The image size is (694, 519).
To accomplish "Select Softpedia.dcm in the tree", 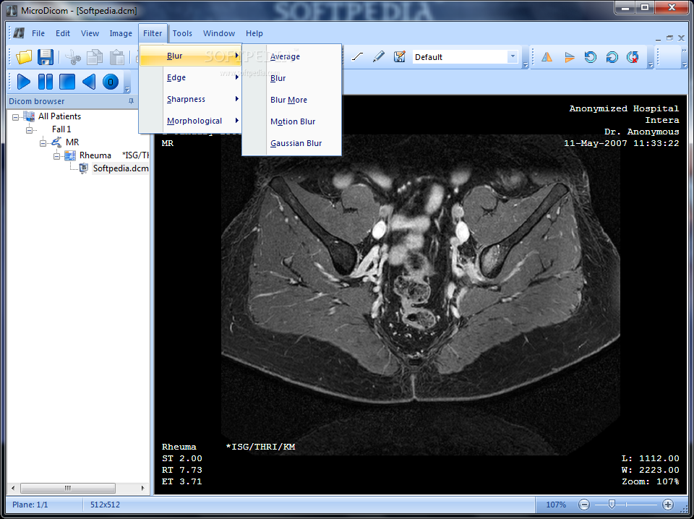I will coord(121,168).
